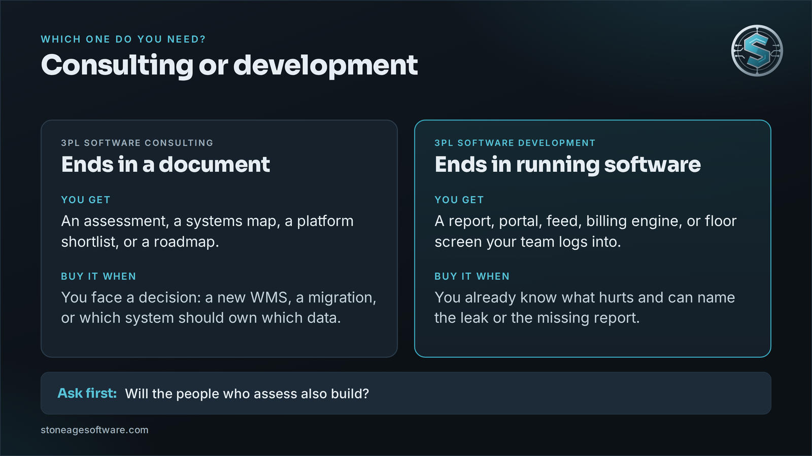Click 'Ends in running software' heading

[567, 165]
